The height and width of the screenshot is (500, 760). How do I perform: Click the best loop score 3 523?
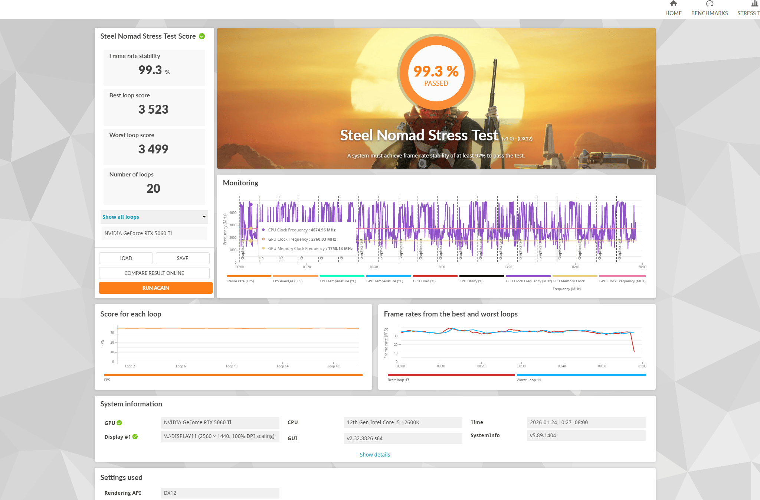pyautogui.click(x=153, y=109)
